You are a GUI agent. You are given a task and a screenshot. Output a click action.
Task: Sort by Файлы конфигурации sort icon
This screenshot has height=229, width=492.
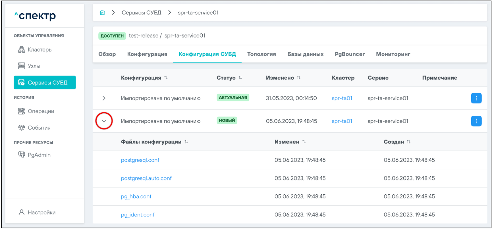pyautogui.click(x=186, y=142)
